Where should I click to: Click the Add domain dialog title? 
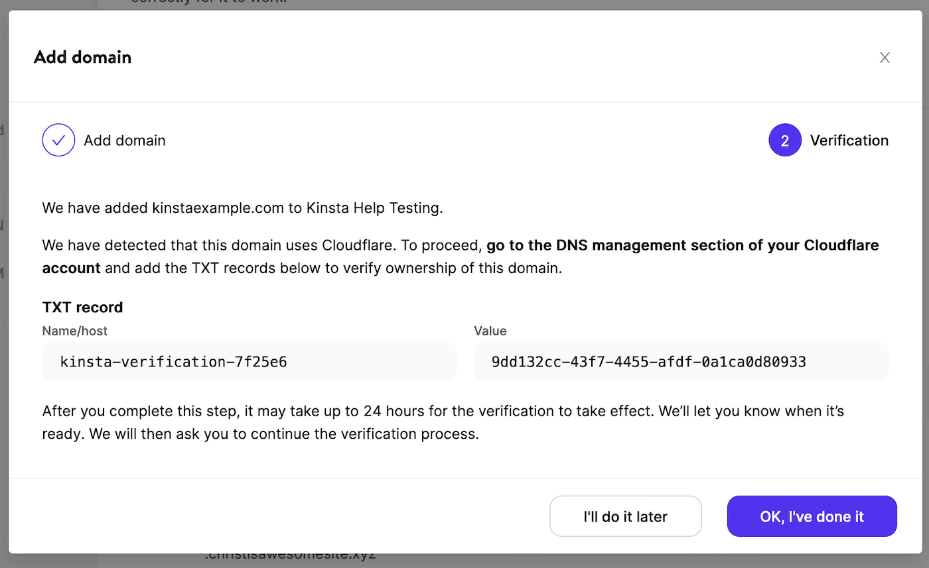(82, 58)
